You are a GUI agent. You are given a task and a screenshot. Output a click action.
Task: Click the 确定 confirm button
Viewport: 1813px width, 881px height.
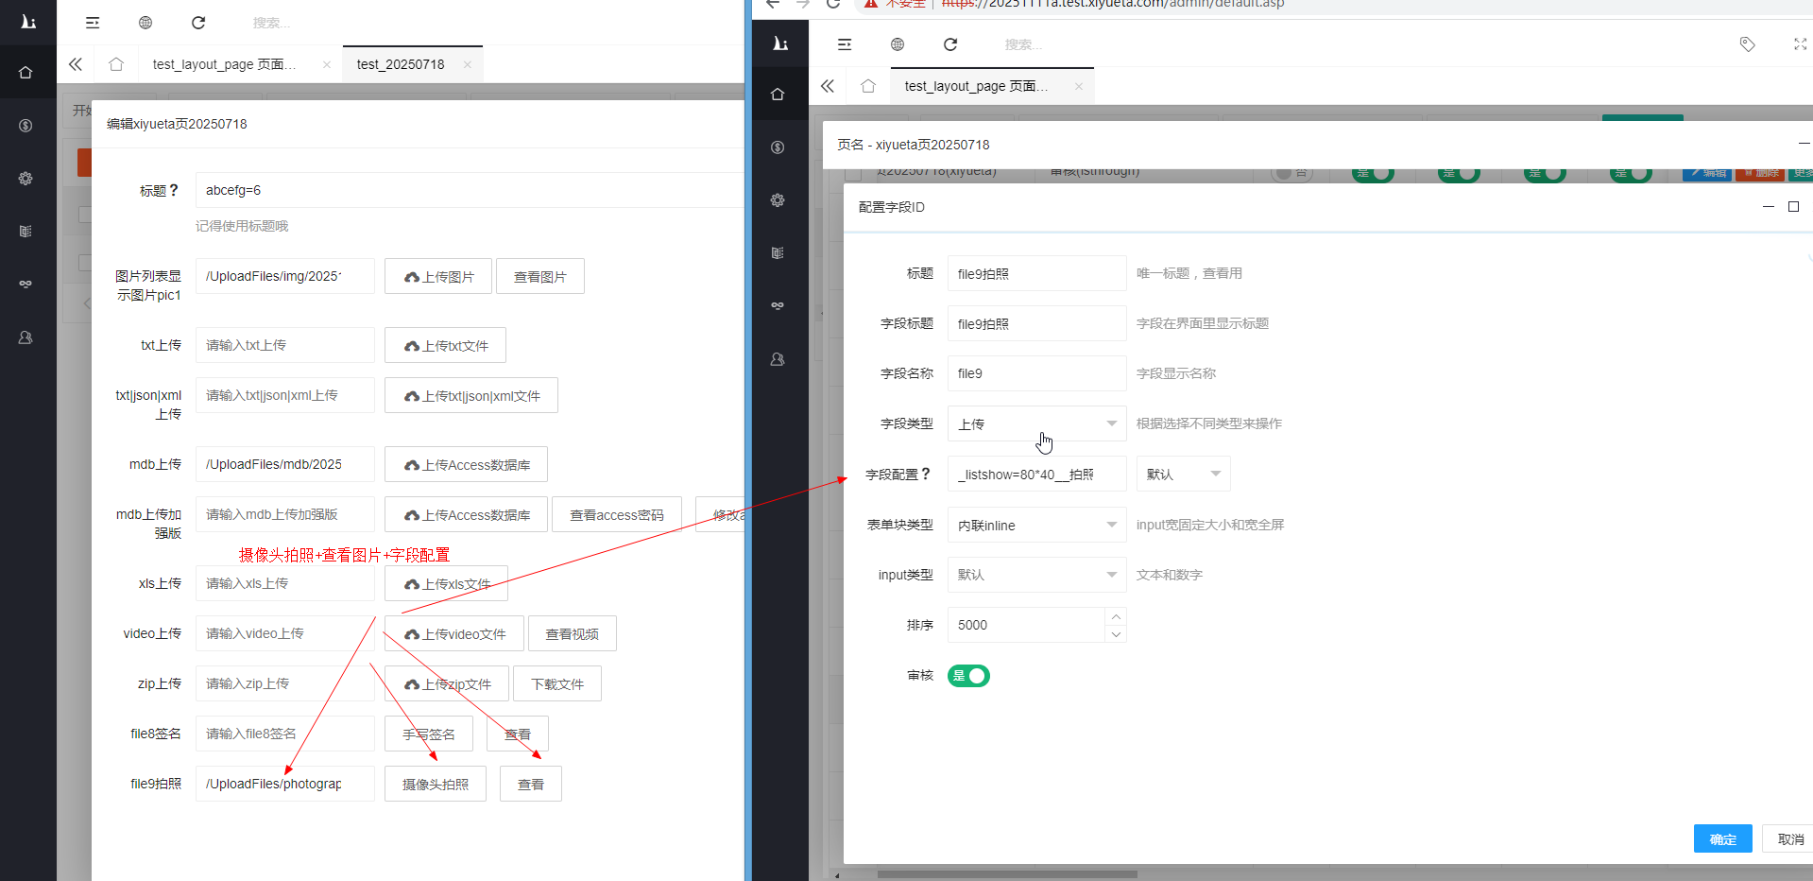tap(1721, 838)
